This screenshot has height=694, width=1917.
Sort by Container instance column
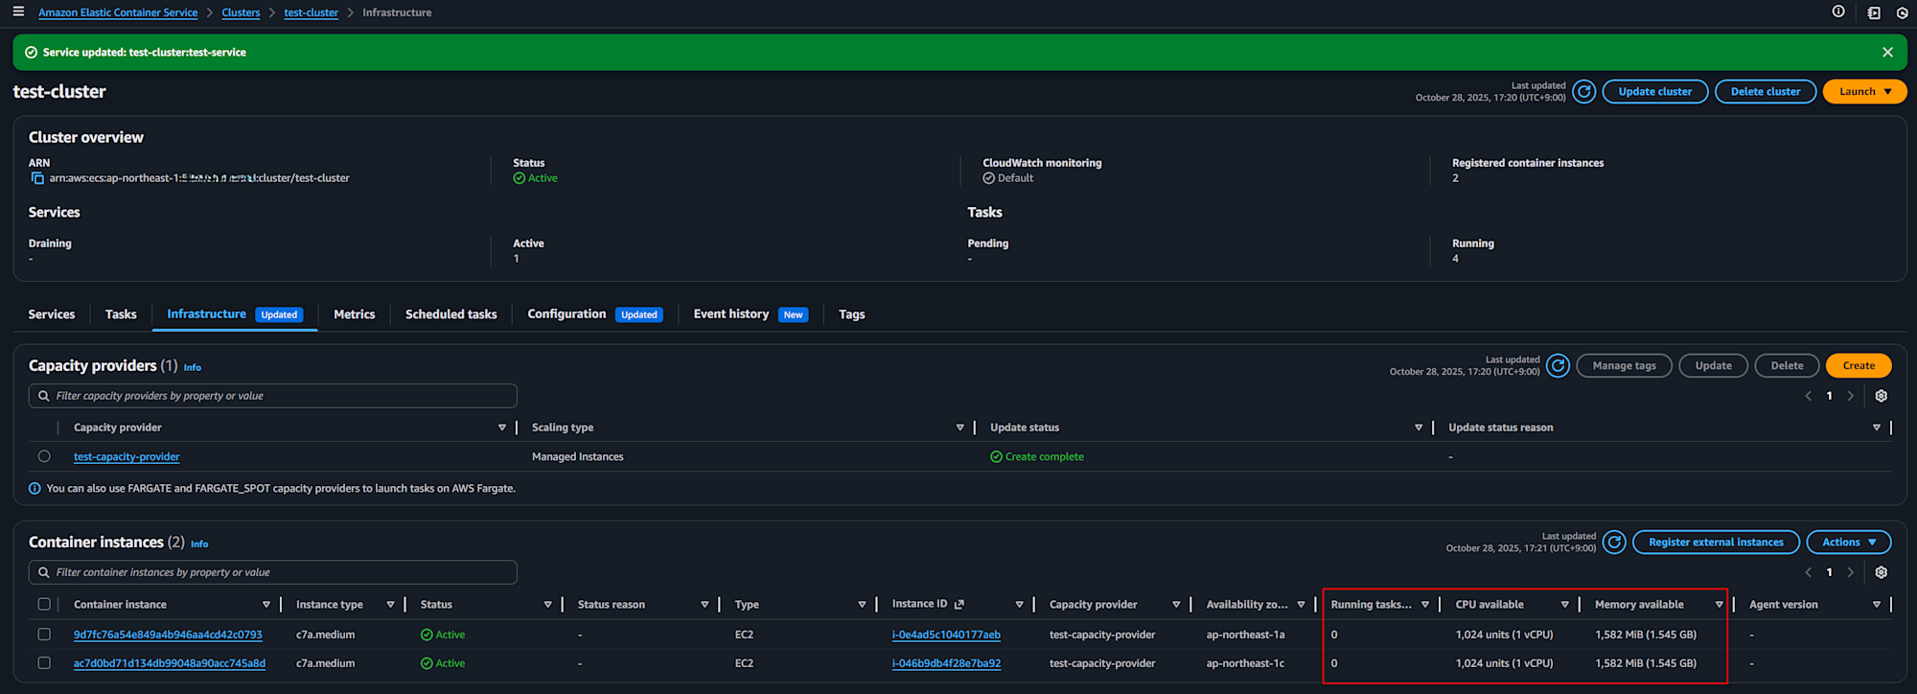(x=266, y=604)
